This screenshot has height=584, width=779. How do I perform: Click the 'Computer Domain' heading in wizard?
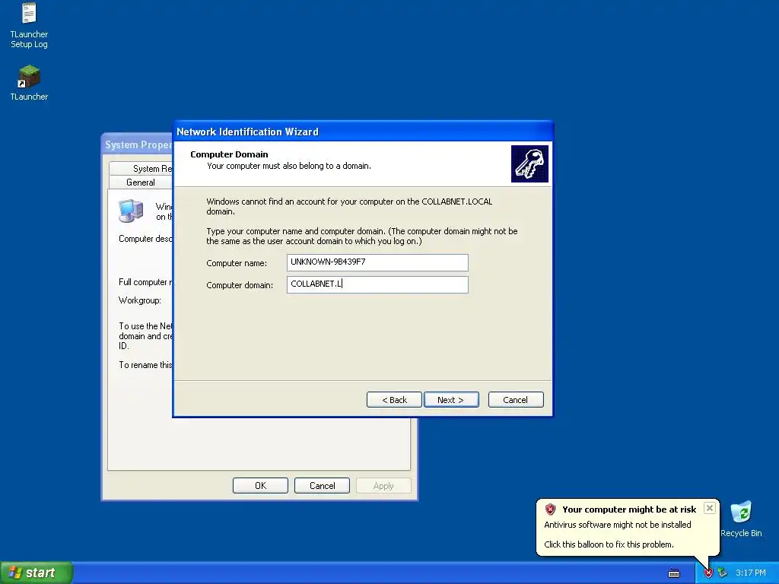tap(229, 154)
